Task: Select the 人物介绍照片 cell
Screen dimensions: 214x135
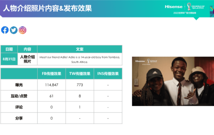Action: coord(27,59)
